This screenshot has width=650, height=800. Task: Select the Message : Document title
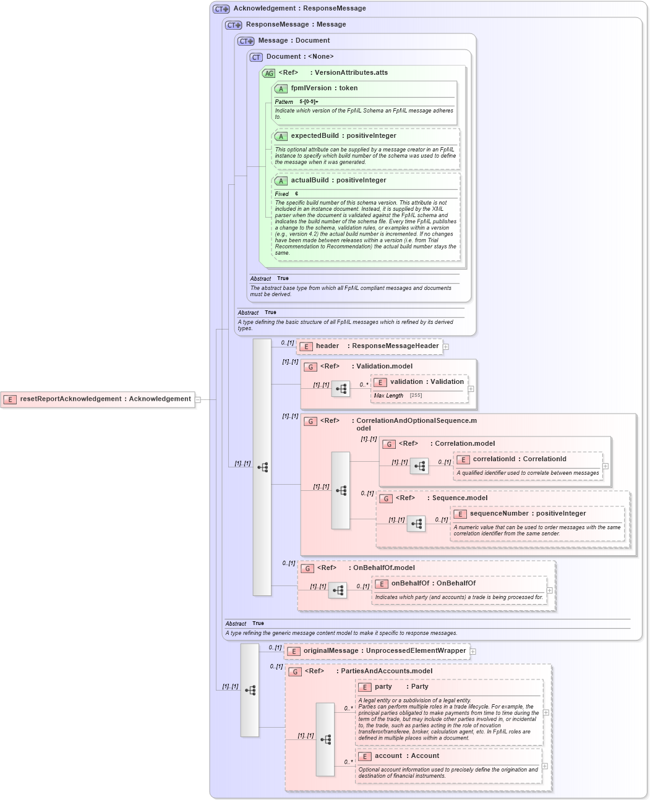294,41
